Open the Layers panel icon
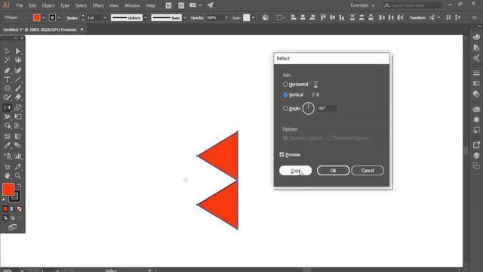The image size is (483, 272). click(x=476, y=156)
